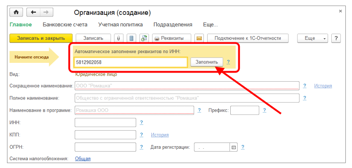The image size is (352, 168).
Task: Go back with the left arrow
Action: (33, 12)
